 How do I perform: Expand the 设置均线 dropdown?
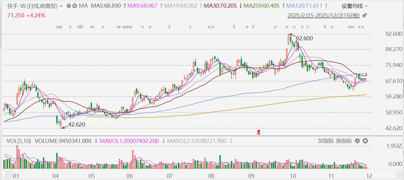coord(354,6)
